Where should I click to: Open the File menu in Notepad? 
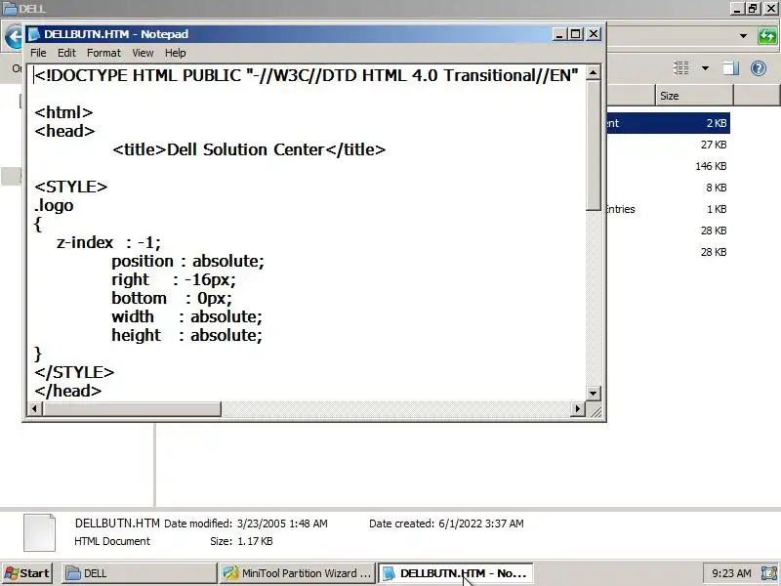pyautogui.click(x=38, y=53)
